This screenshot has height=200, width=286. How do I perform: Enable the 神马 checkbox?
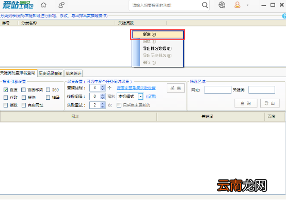point(48,98)
